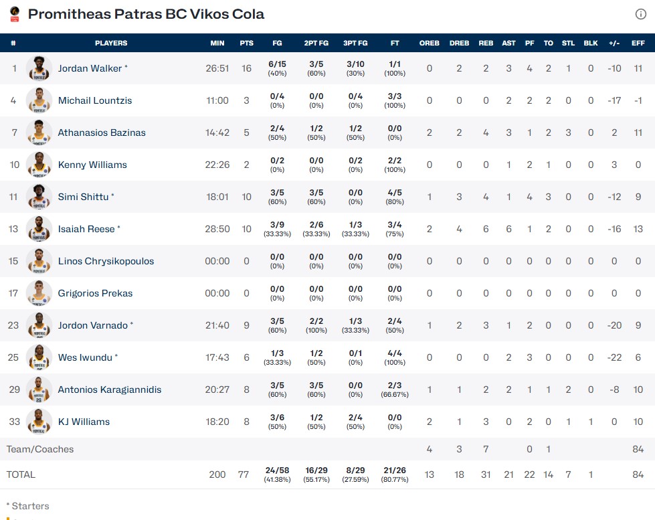Open Isaiah Reese's player profile link

(x=86, y=229)
